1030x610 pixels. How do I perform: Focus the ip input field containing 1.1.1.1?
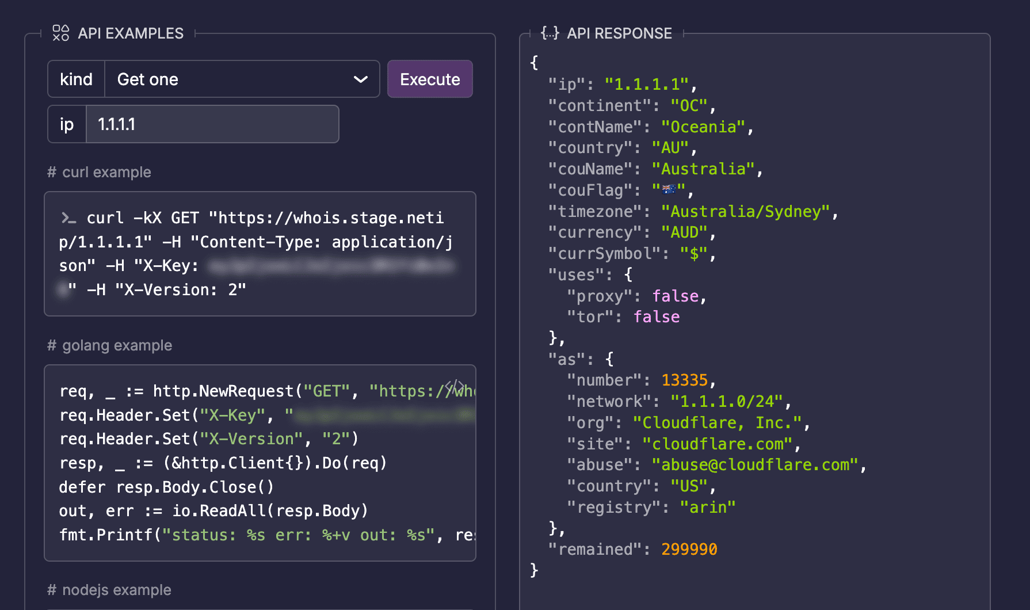click(212, 124)
